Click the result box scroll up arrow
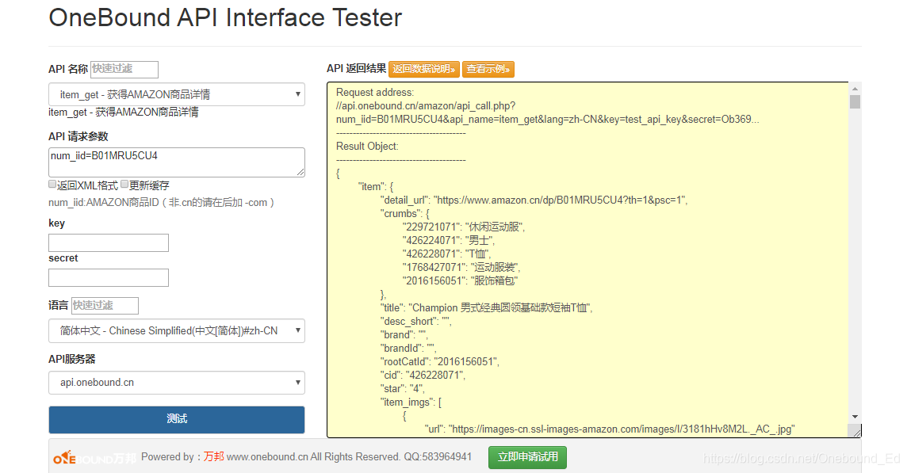907x473 pixels. coord(855,89)
